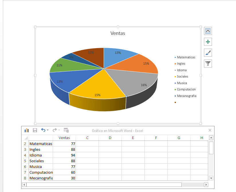The width and height of the screenshot is (236, 192).
Task: Click the chart icon in Excel toolbar
Action: (x=27, y=130)
